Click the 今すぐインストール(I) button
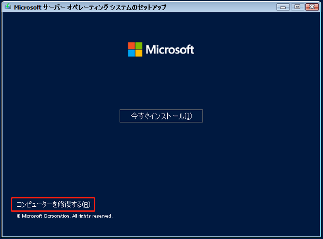Image resolution: width=323 pixels, height=239 pixels. 161,116
